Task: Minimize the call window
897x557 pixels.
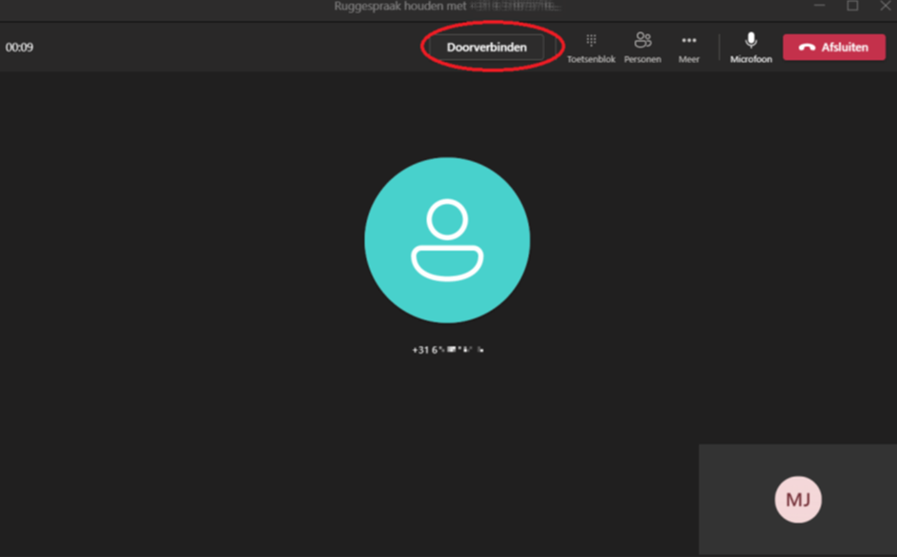Action: (x=819, y=6)
